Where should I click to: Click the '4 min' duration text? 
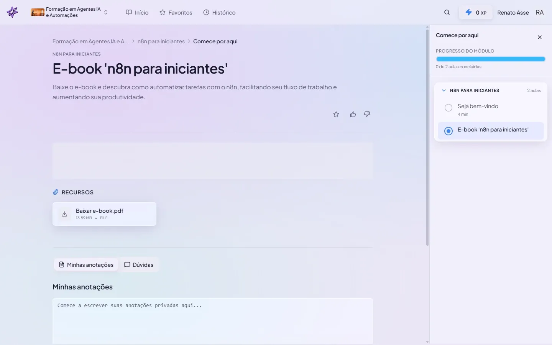(x=463, y=114)
